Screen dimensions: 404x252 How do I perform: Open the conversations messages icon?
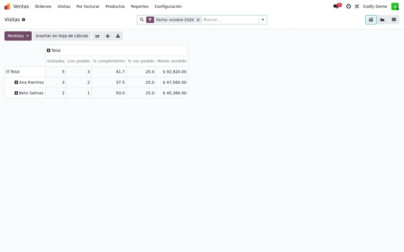coord(336,6)
